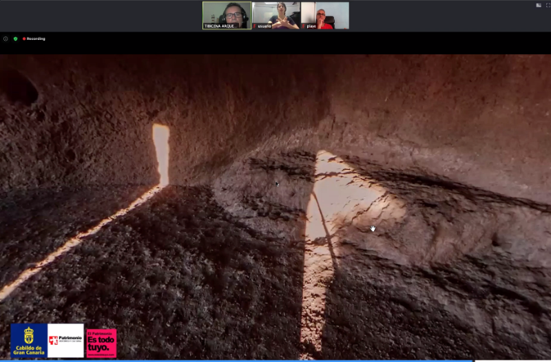Click the green encryption shield icon
The height and width of the screenshot is (362, 551).
tap(15, 39)
